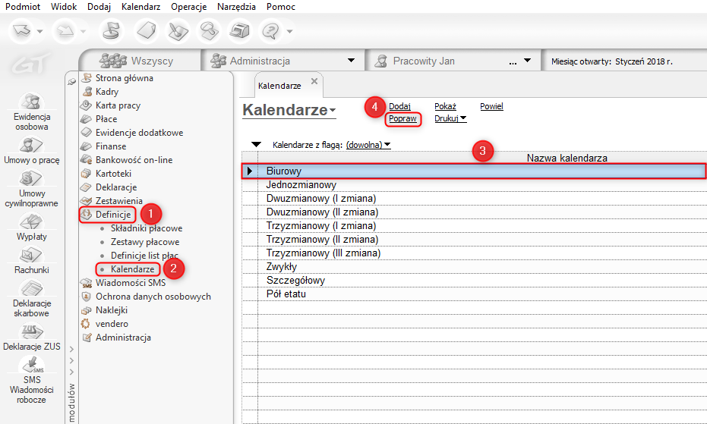This screenshot has height=424, width=707.
Task: Click the printer toolbar icon
Action: (x=240, y=31)
